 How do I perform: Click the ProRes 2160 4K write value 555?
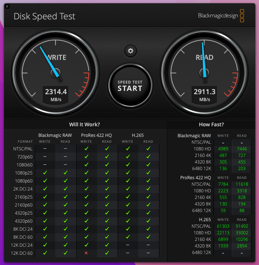tap(223, 197)
